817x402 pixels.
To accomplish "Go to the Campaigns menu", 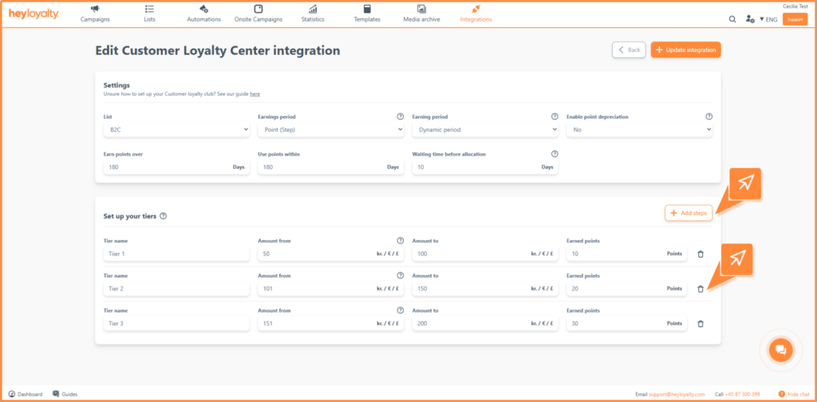I will pyautogui.click(x=95, y=14).
